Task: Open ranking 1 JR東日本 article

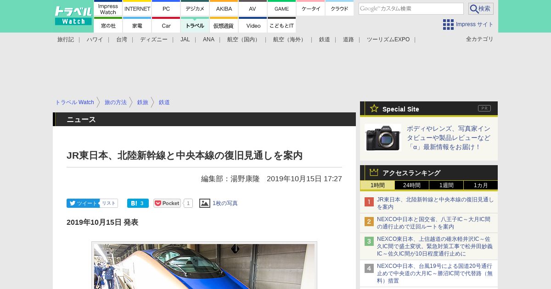Action: tap(435, 203)
